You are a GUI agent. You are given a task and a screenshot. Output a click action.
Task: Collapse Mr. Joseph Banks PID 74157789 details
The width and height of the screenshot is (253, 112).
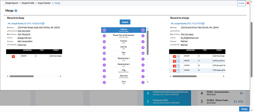tap(203, 23)
